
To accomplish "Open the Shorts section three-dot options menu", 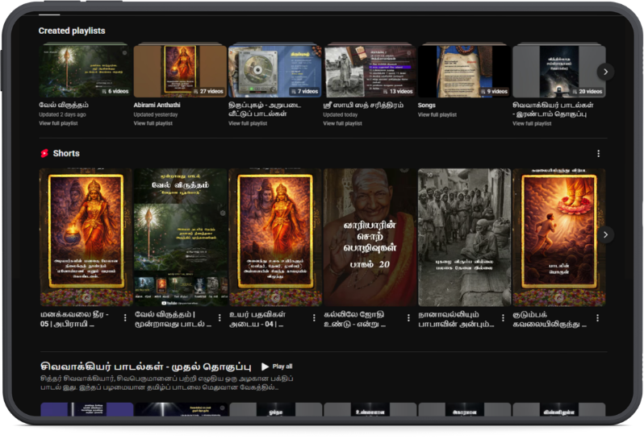I will tap(598, 153).
